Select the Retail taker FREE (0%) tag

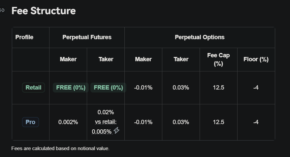(109, 88)
